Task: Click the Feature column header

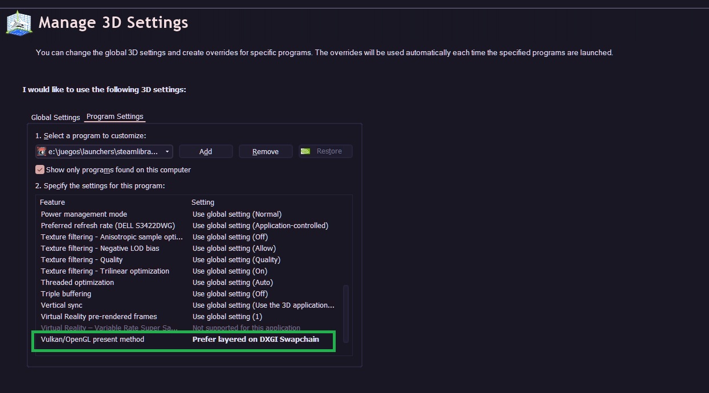Action: coord(52,202)
